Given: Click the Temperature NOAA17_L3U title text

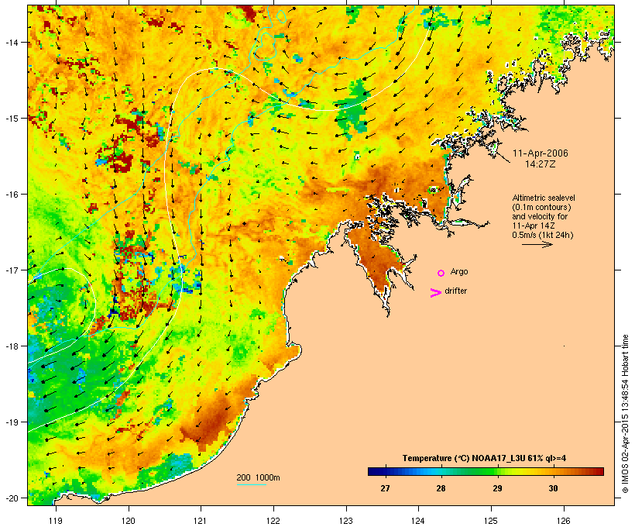Looking at the screenshot, I should click(x=484, y=458).
